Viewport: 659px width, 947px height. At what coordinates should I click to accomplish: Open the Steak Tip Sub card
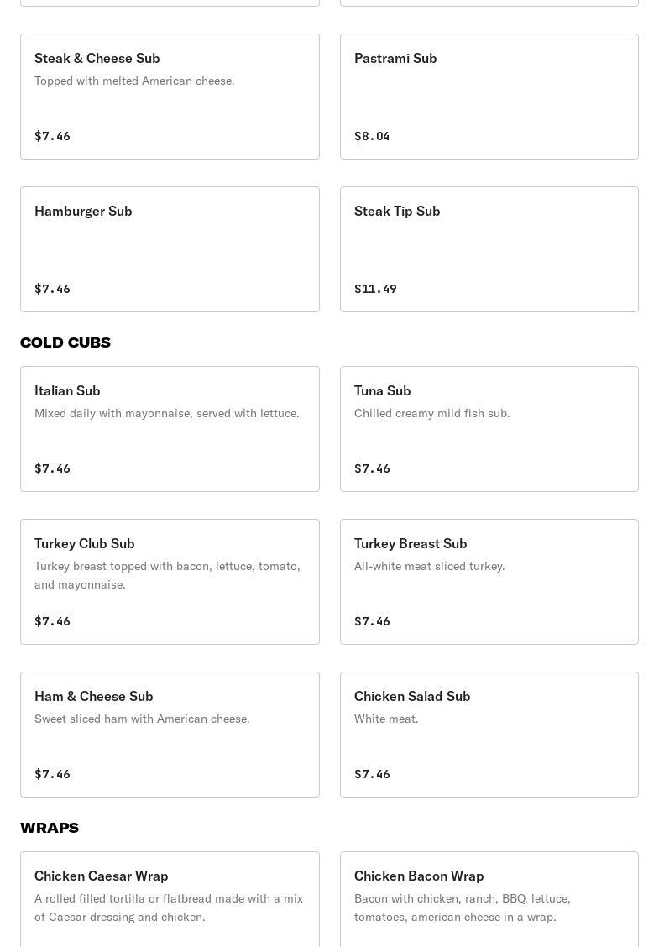pyautogui.click(x=489, y=249)
